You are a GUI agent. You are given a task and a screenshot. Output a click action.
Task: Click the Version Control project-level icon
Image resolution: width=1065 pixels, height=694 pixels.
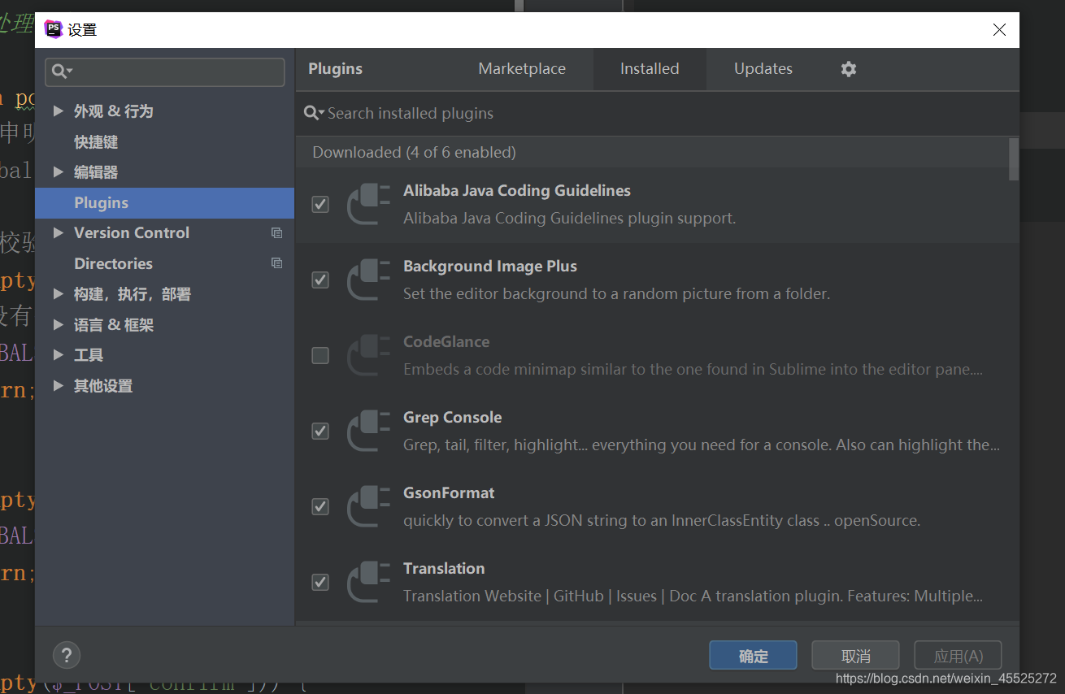tap(276, 233)
